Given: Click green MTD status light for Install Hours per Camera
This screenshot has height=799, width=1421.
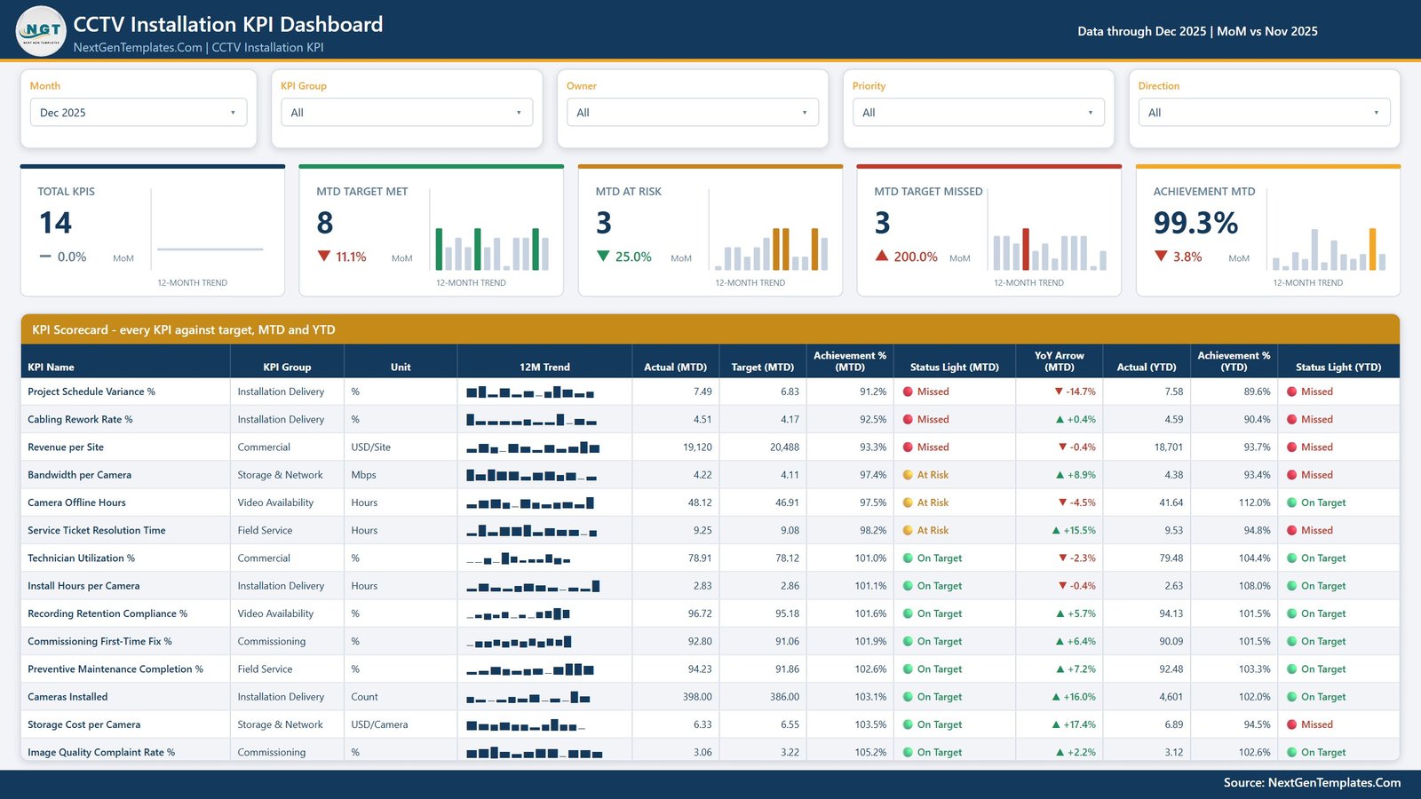Looking at the screenshot, I should tap(909, 586).
